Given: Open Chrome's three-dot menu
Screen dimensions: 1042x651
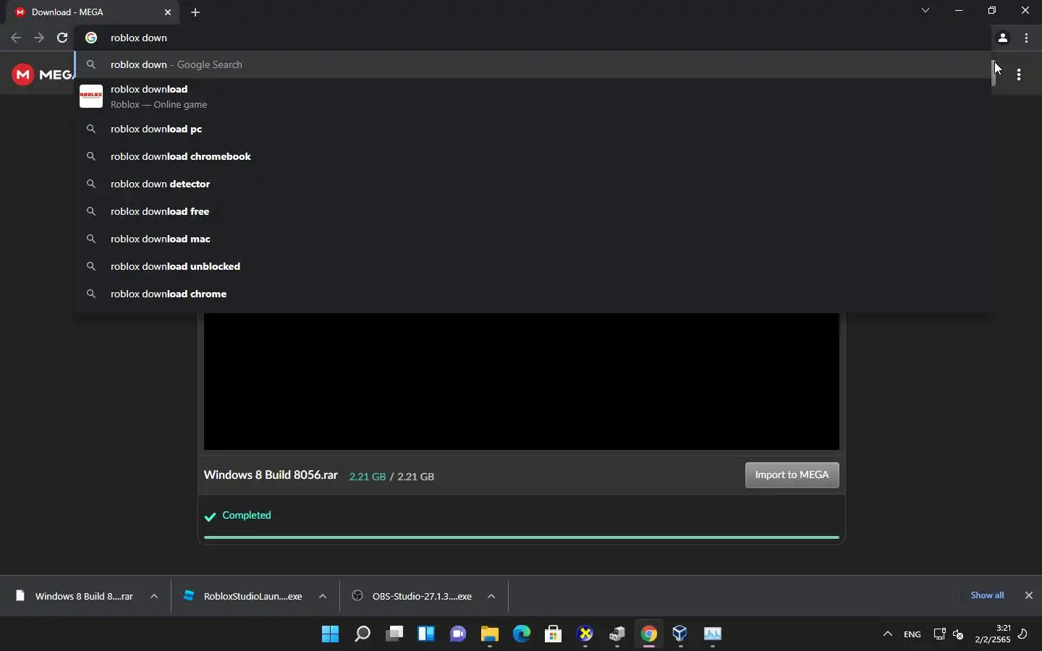Looking at the screenshot, I should [x=1028, y=38].
